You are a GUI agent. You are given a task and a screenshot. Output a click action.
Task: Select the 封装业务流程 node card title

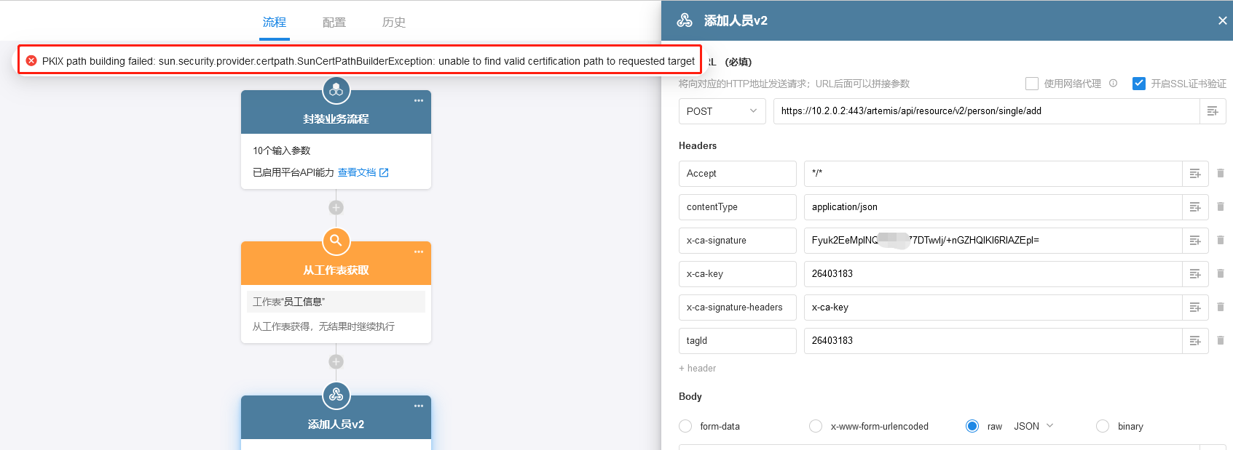point(336,119)
